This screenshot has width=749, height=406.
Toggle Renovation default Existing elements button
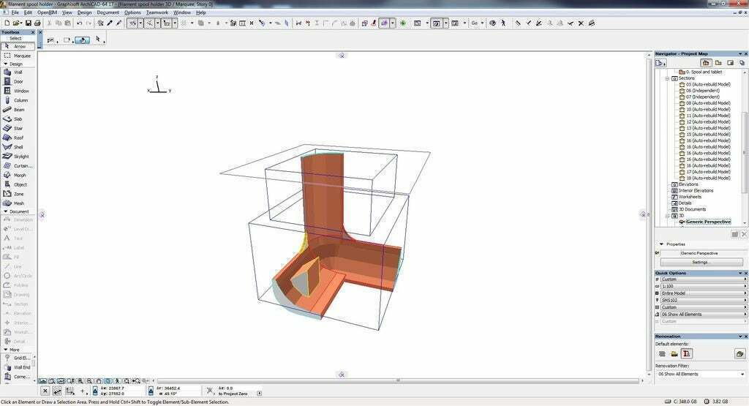pos(662,354)
